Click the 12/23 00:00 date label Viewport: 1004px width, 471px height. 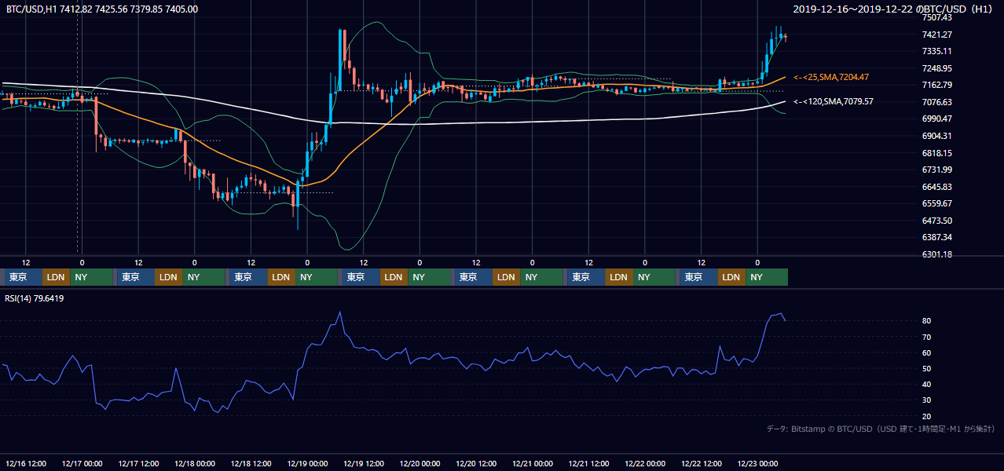tap(757, 463)
